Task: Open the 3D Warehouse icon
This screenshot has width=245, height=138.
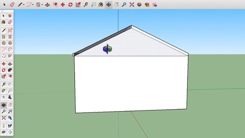Action: (x=139, y=5)
